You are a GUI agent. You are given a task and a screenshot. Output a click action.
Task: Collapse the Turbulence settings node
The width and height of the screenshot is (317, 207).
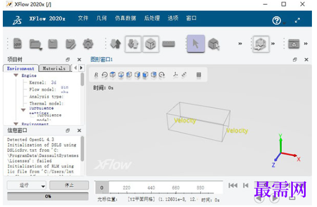pyautogui.click(x=24, y=110)
